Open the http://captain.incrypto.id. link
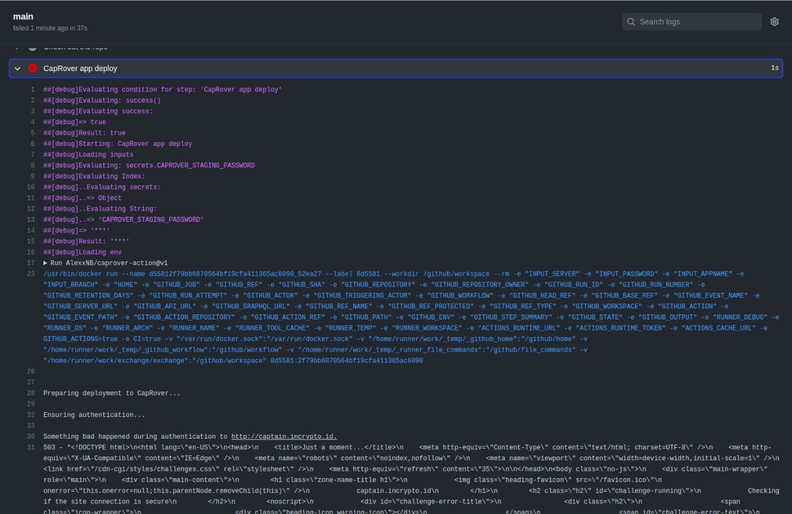 (x=284, y=437)
